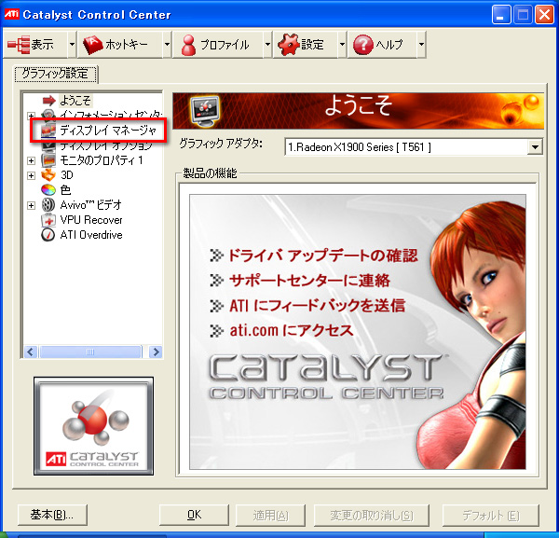The width and height of the screenshot is (559, 538).
Task: Click the ホットキー hotkey toolbar icon
Action: tap(93, 45)
